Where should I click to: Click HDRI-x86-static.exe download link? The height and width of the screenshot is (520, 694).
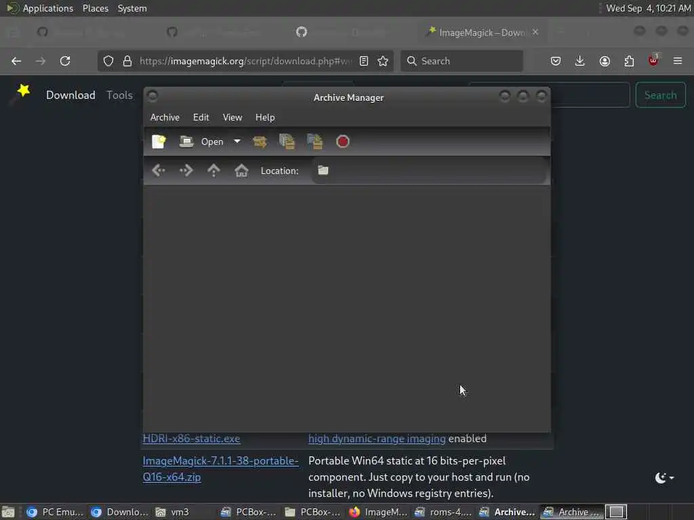pyautogui.click(x=191, y=439)
